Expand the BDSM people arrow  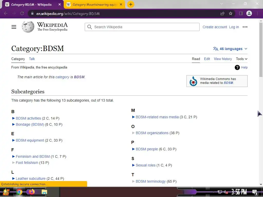[133, 149]
